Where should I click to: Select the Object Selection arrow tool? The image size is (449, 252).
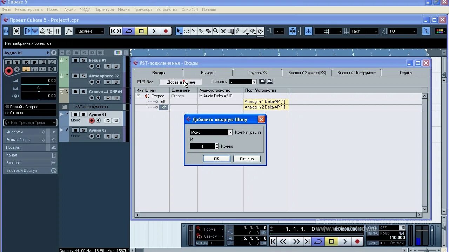tap(179, 31)
